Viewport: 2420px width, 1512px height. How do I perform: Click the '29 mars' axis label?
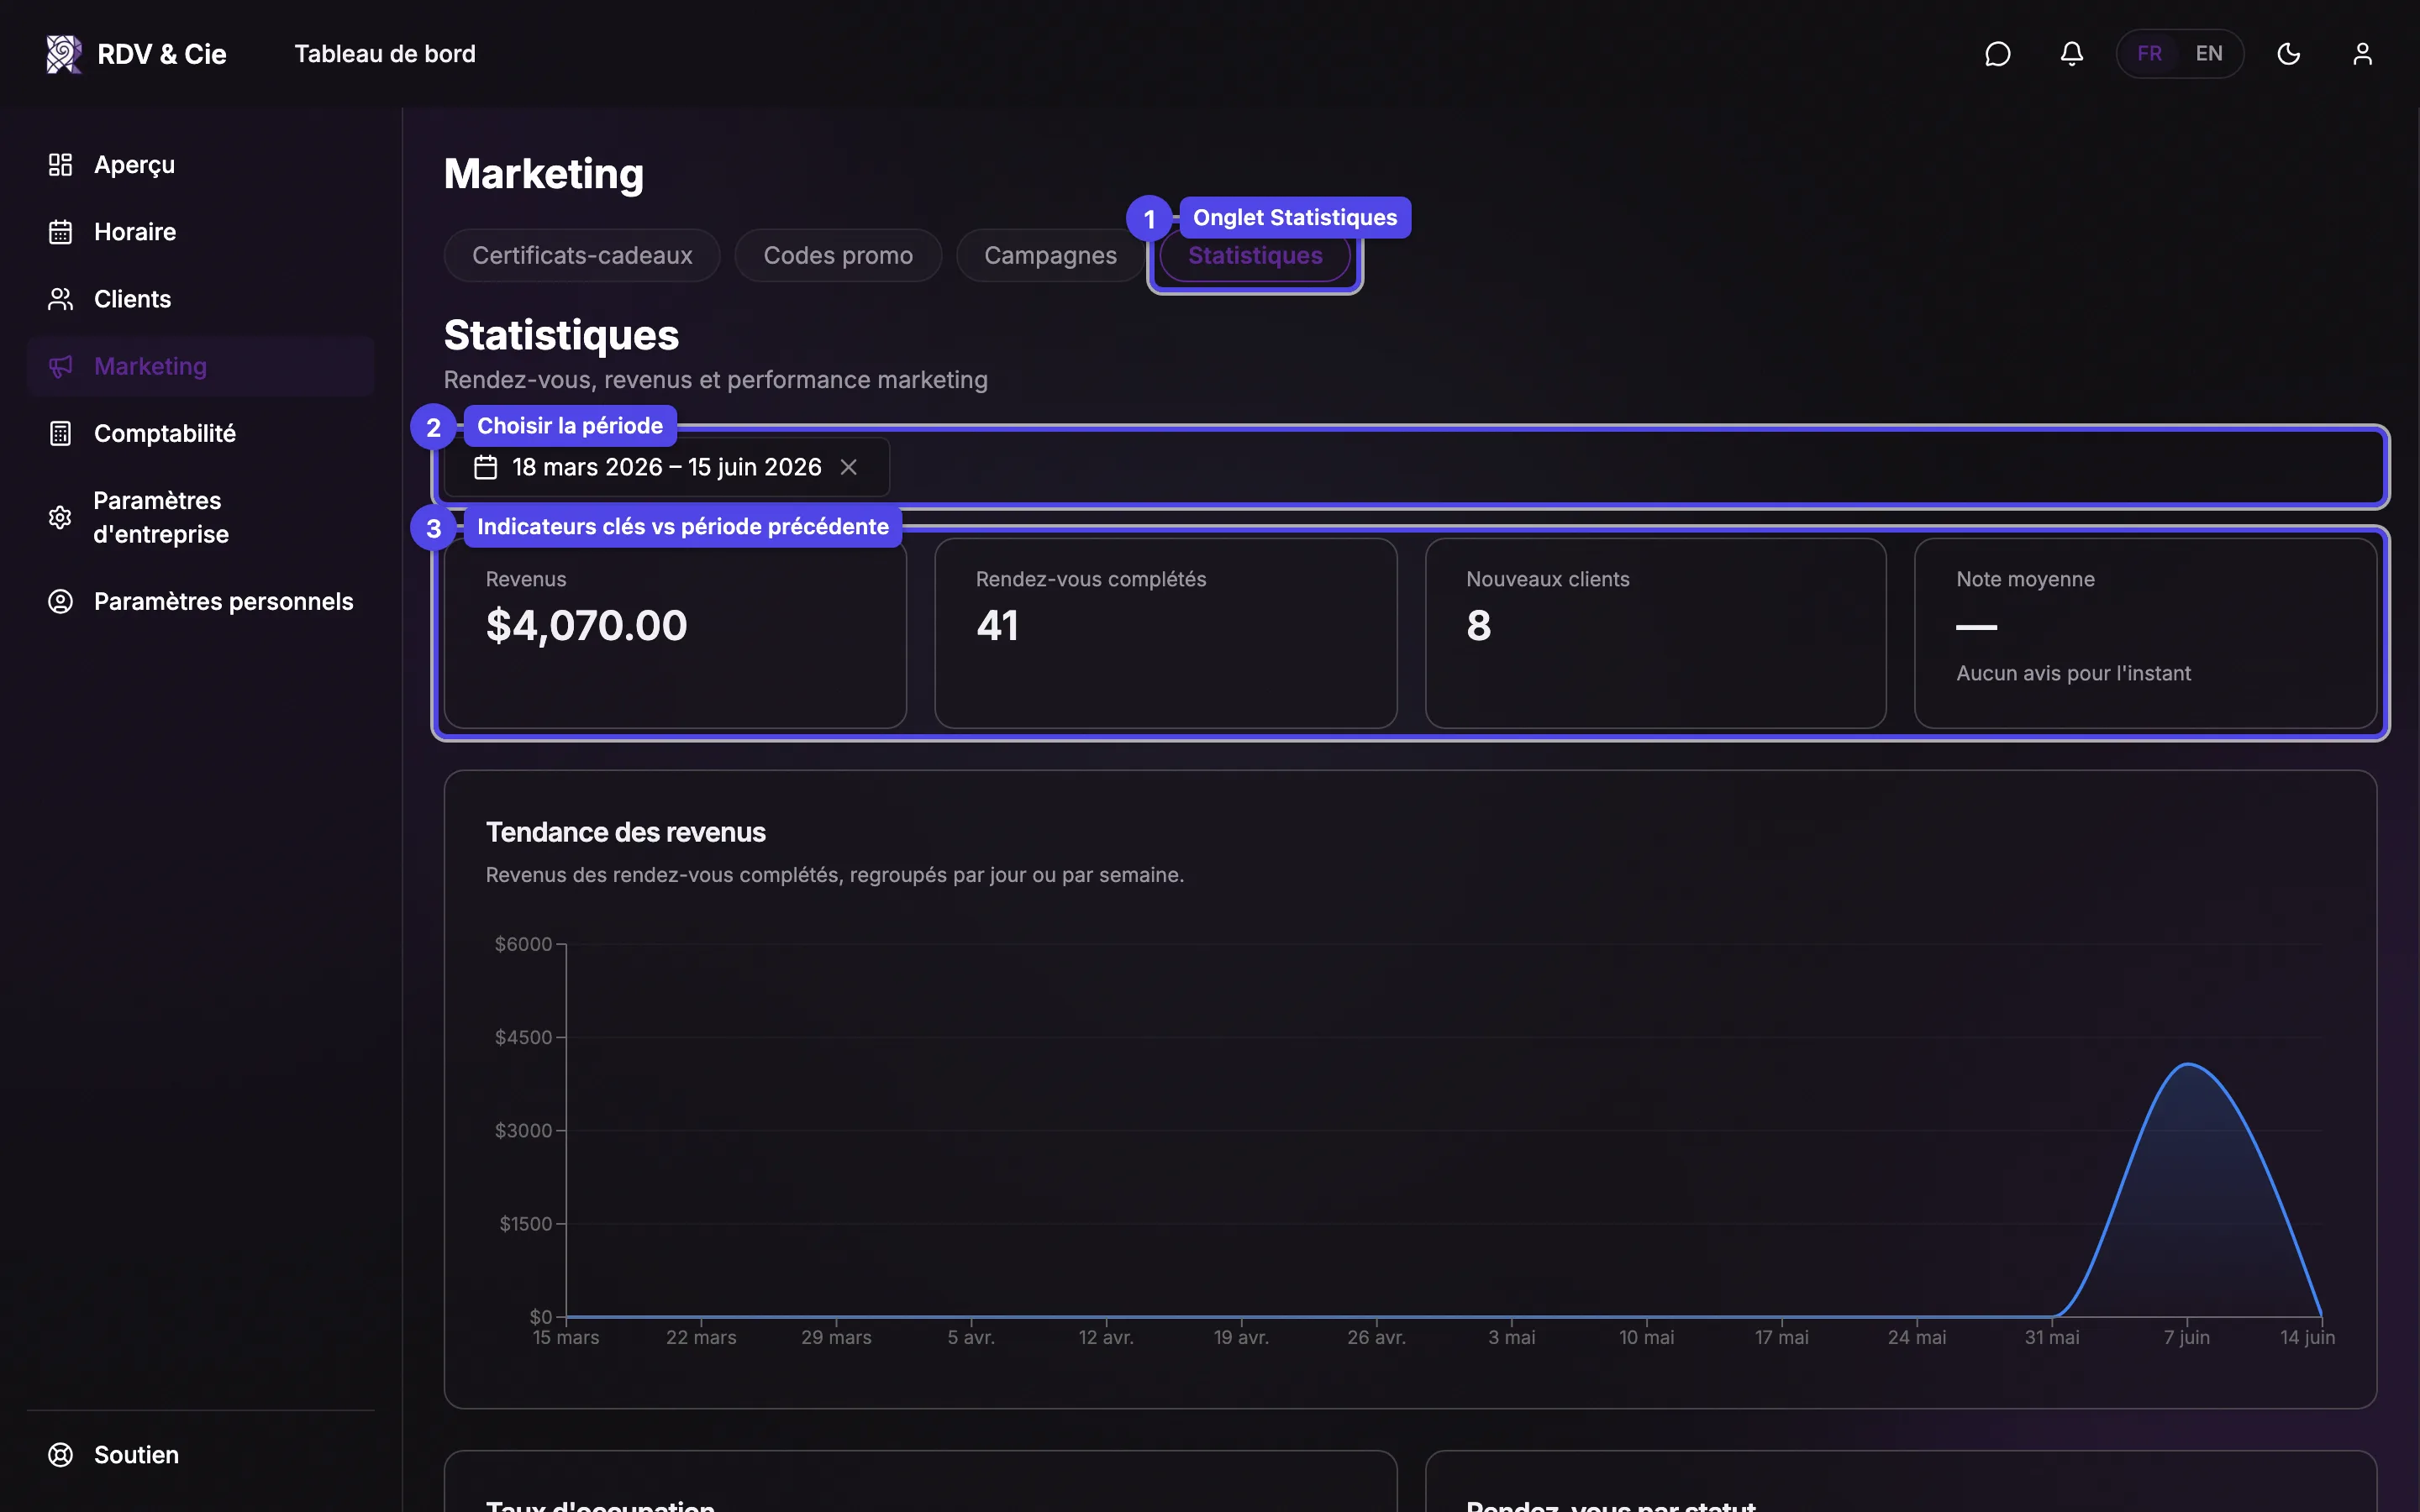[x=836, y=1337]
